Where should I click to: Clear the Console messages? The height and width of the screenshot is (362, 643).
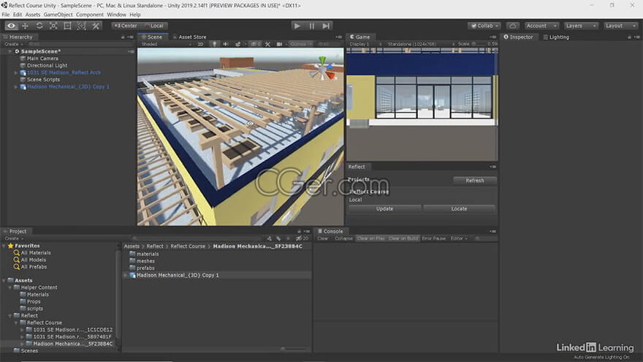coord(323,238)
